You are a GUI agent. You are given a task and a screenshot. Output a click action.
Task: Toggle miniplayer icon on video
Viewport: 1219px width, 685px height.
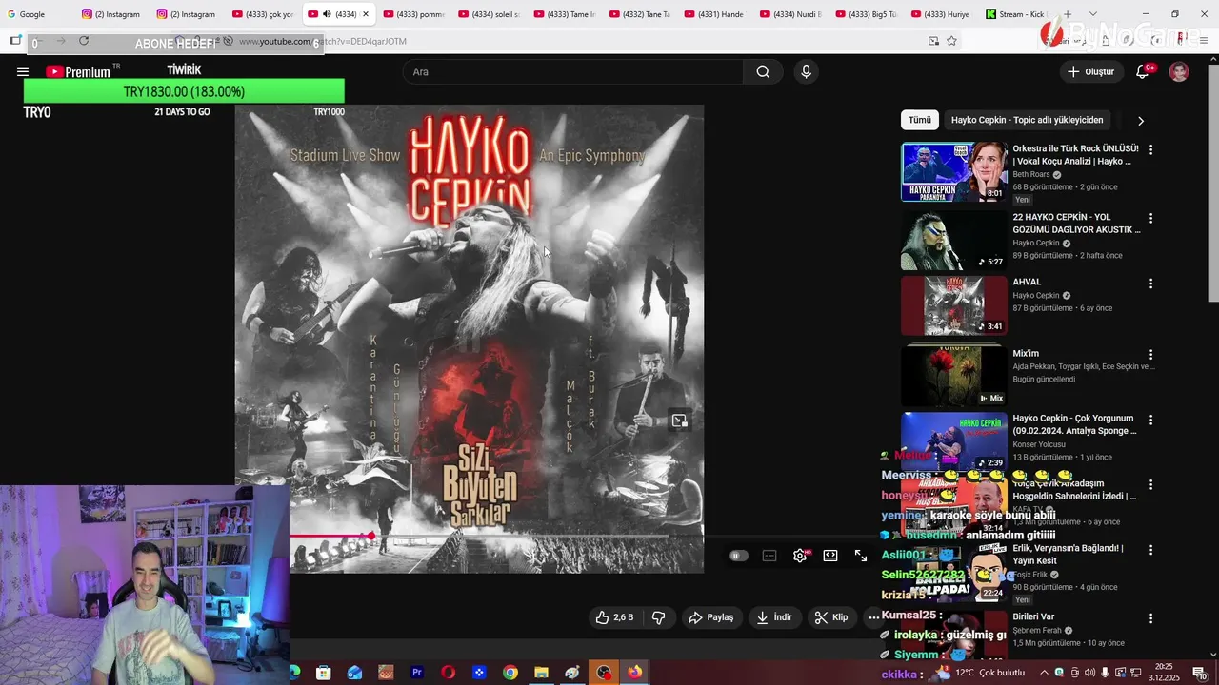point(679,421)
